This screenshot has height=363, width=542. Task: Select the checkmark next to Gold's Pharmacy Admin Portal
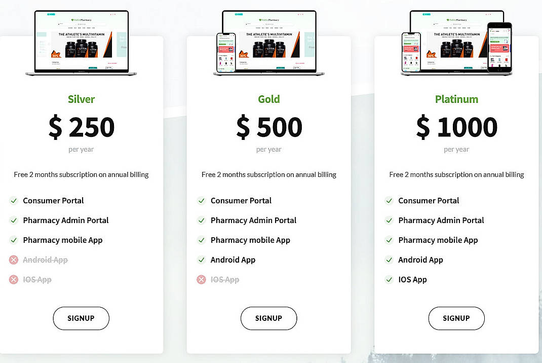tap(201, 220)
